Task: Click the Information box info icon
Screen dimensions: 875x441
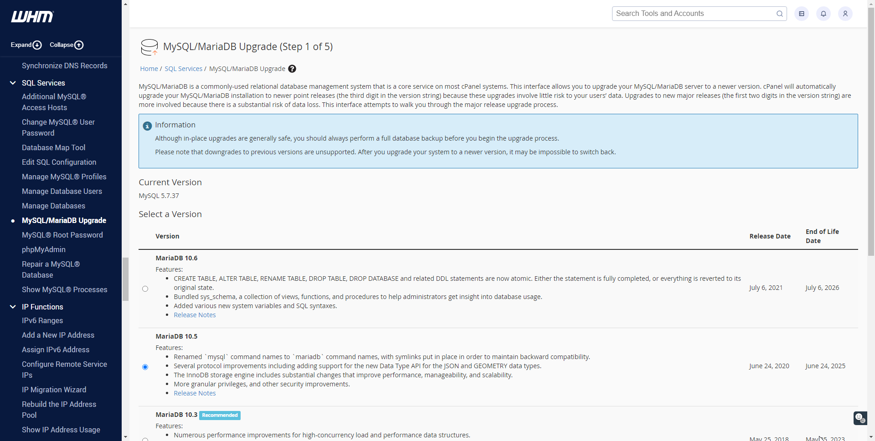Action: pos(147,126)
